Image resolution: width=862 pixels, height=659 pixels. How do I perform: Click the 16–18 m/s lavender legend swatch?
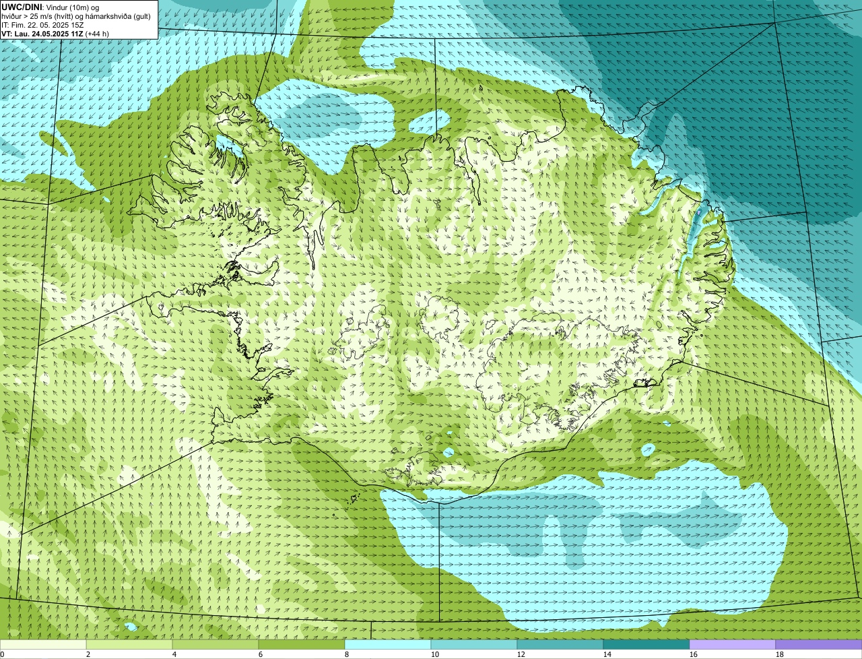point(733,645)
